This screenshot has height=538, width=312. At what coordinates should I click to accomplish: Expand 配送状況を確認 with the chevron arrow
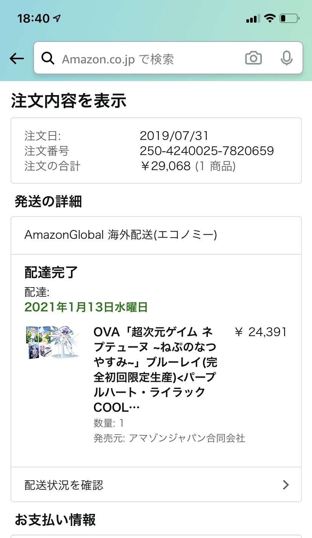click(286, 485)
